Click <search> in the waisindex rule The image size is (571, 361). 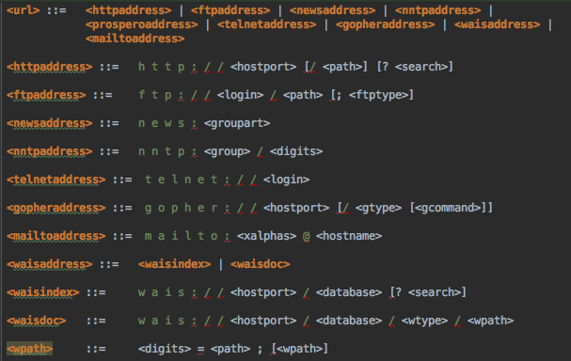[x=435, y=292]
